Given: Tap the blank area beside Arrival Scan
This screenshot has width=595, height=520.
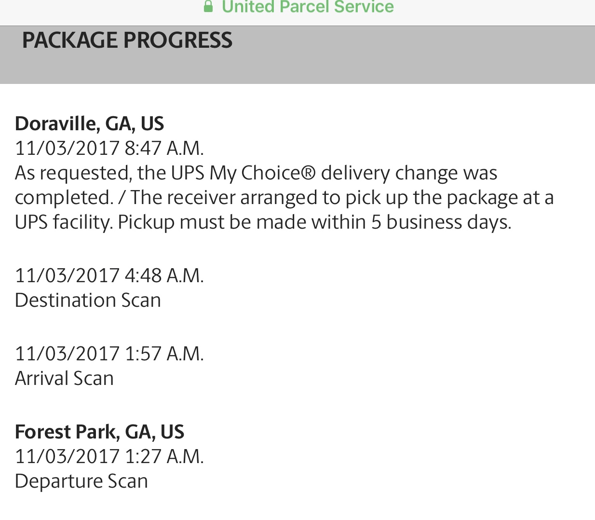Looking at the screenshot, I should pyautogui.click(x=338, y=378).
